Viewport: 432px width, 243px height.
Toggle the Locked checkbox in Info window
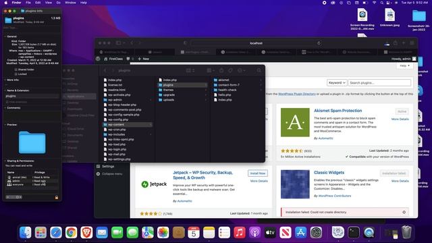pos(16,74)
